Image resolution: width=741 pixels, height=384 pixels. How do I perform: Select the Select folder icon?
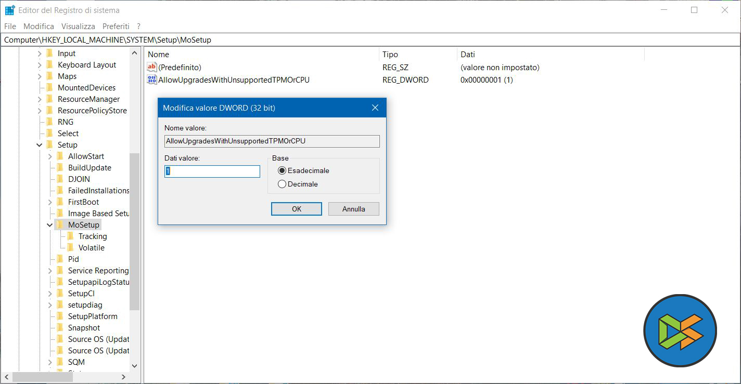[49, 133]
